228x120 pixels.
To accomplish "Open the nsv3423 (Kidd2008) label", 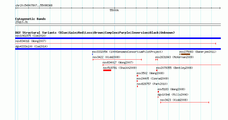I will (x=174, y=100).
